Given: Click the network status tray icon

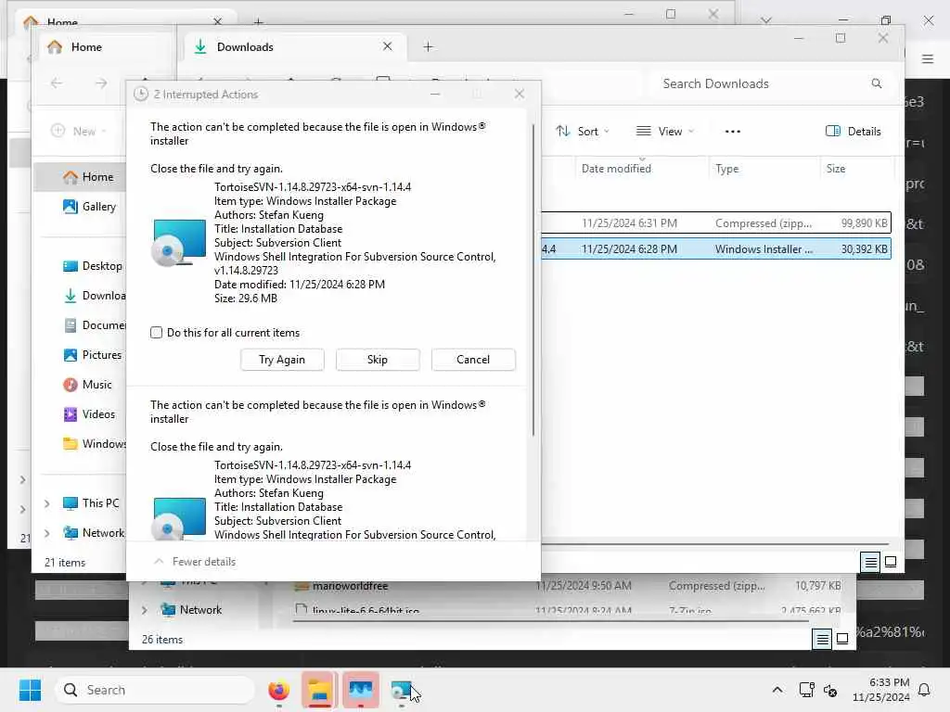Looking at the screenshot, I should click(806, 690).
